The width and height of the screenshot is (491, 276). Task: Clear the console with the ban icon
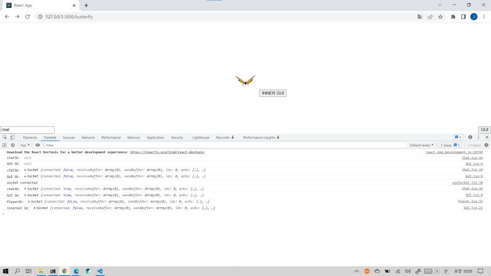tap(13, 145)
